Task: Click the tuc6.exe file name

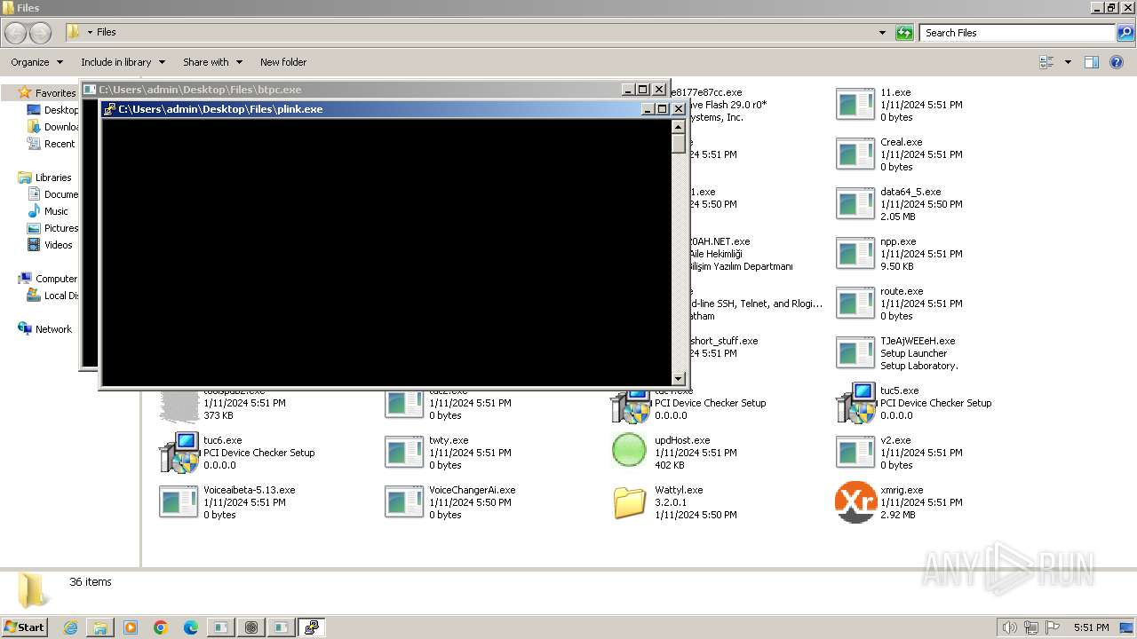Action: [x=222, y=440]
